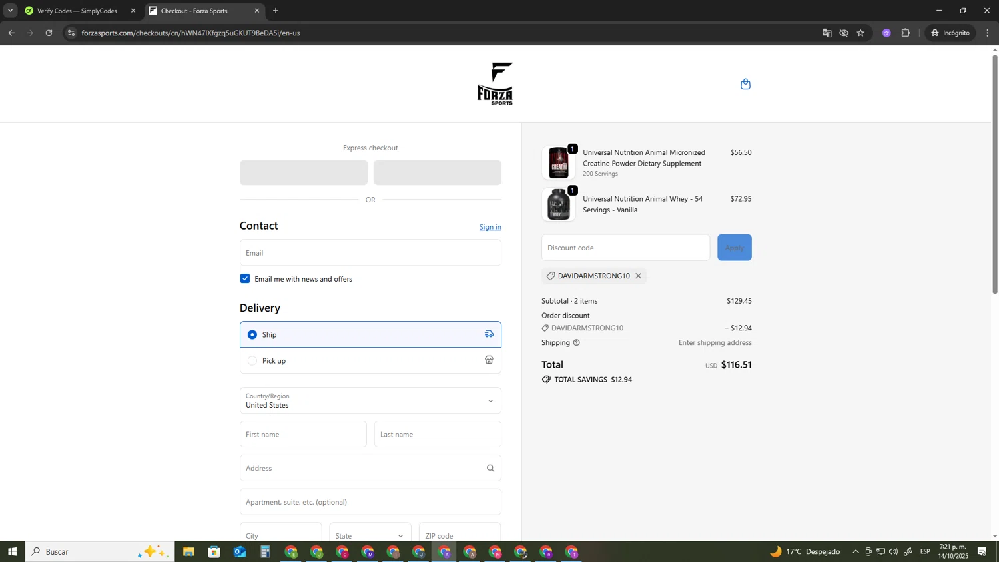Open the State dropdown

pyautogui.click(x=370, y=535)
